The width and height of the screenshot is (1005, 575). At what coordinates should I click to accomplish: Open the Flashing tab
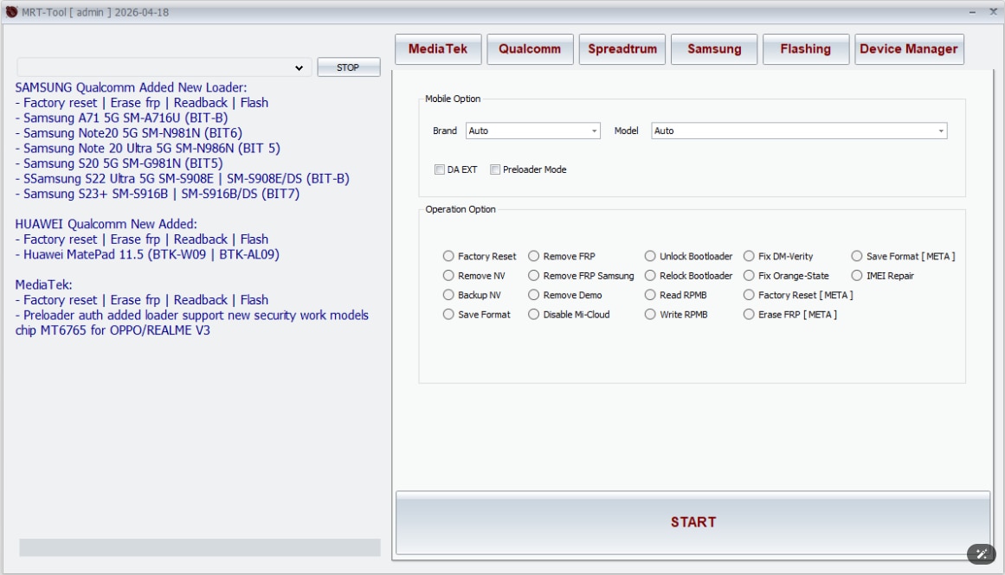806,49
